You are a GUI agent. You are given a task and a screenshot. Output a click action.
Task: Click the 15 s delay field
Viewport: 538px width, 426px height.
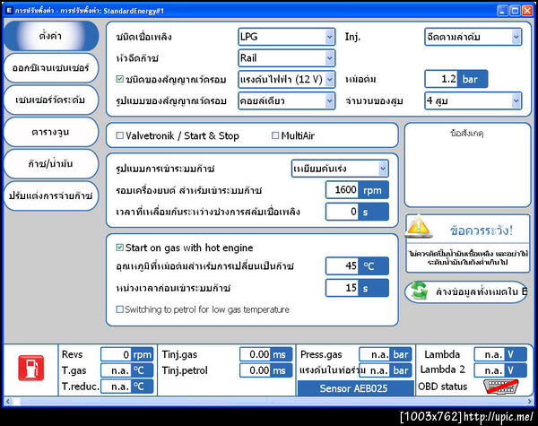click(x=357, y=288)
